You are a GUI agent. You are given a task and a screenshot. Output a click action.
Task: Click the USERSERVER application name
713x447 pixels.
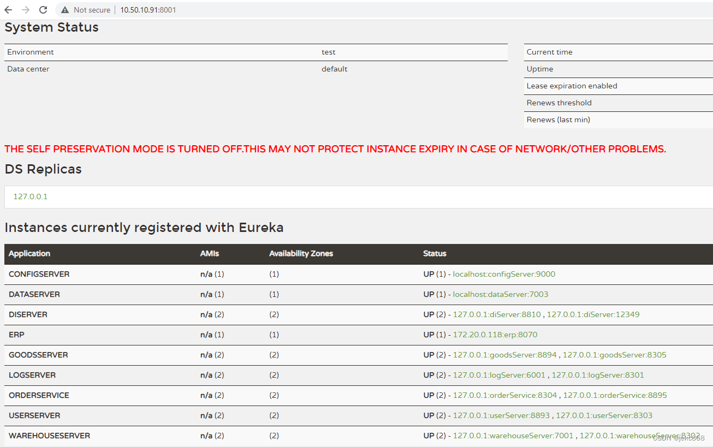34,415
